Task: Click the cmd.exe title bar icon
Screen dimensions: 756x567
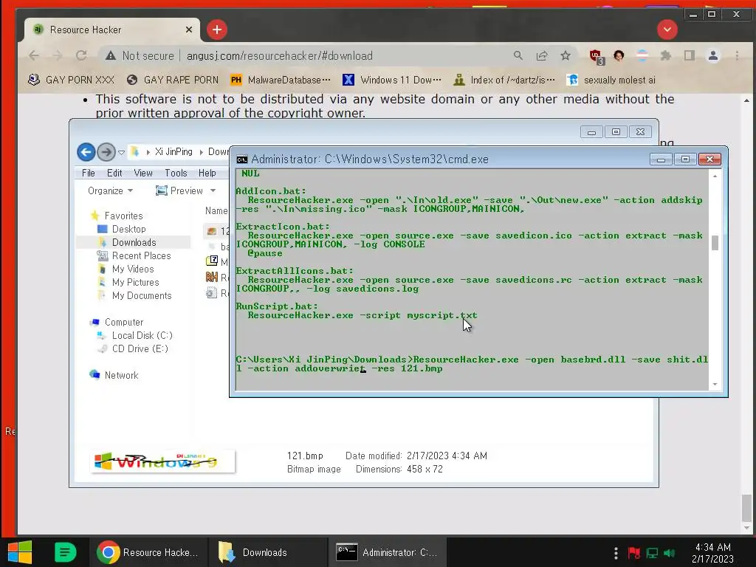Action: (x=242, y=159)
